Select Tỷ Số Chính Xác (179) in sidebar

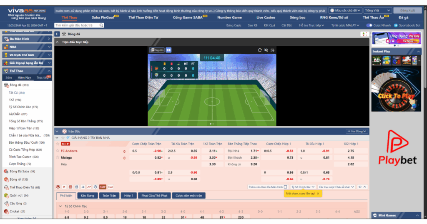click(x=23, y=107)
